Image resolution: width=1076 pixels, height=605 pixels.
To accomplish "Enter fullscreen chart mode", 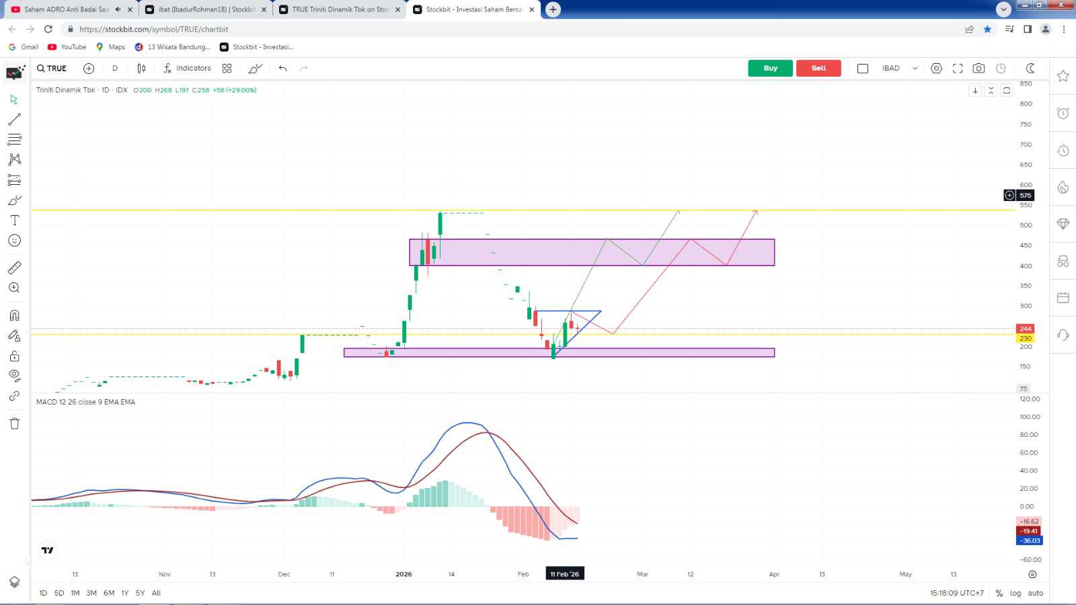I will click(958, 69).
